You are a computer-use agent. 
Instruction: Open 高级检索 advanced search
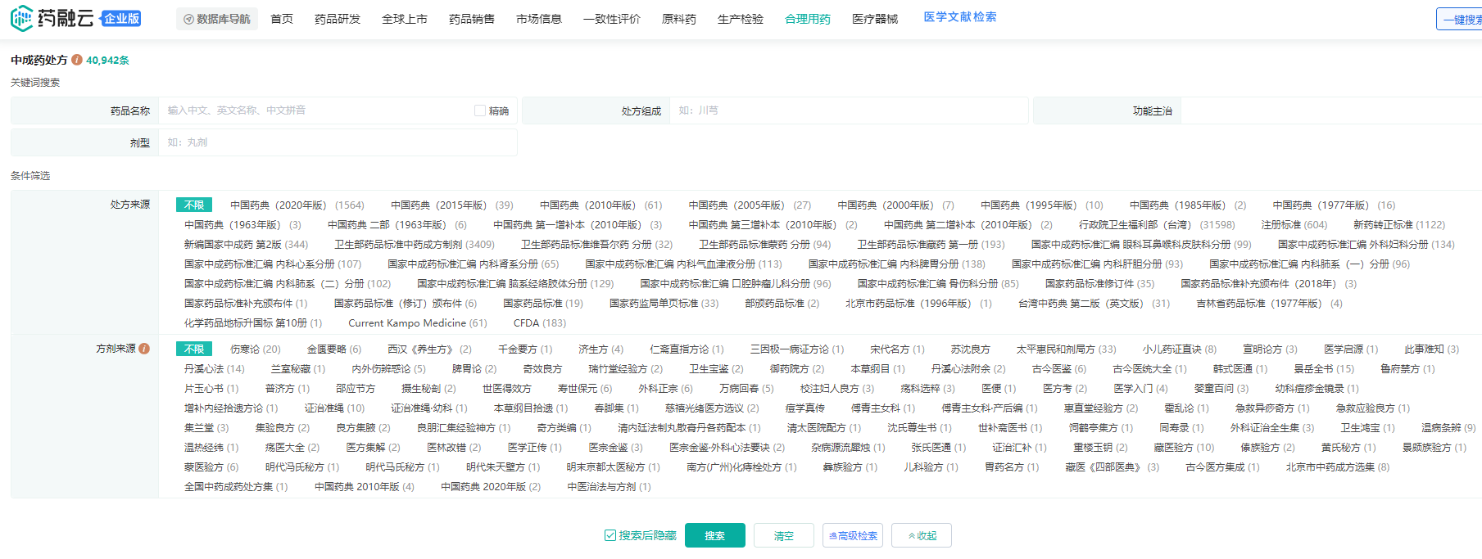[x=853, y=535]
